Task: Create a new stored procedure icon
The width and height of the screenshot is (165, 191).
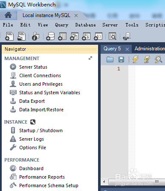Action: tap(86, 36)
